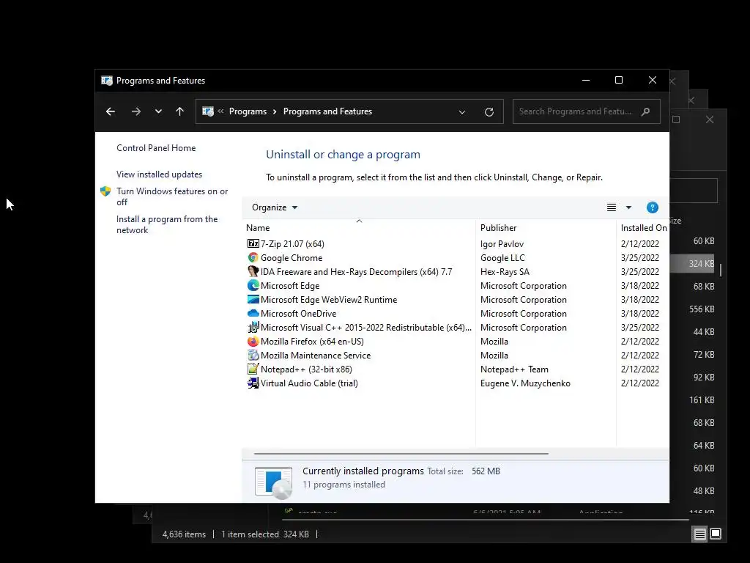Click the IDA Freeware program icon
Viewport: 750px width, 563px height.
(253, 271)
